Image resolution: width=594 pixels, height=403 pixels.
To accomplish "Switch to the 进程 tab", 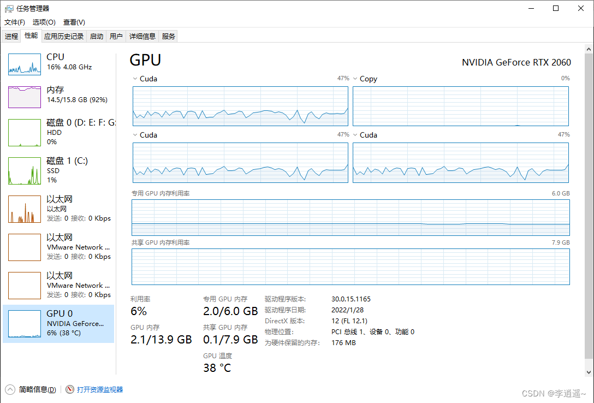I will pyautogui.click(x=11, y=37).
